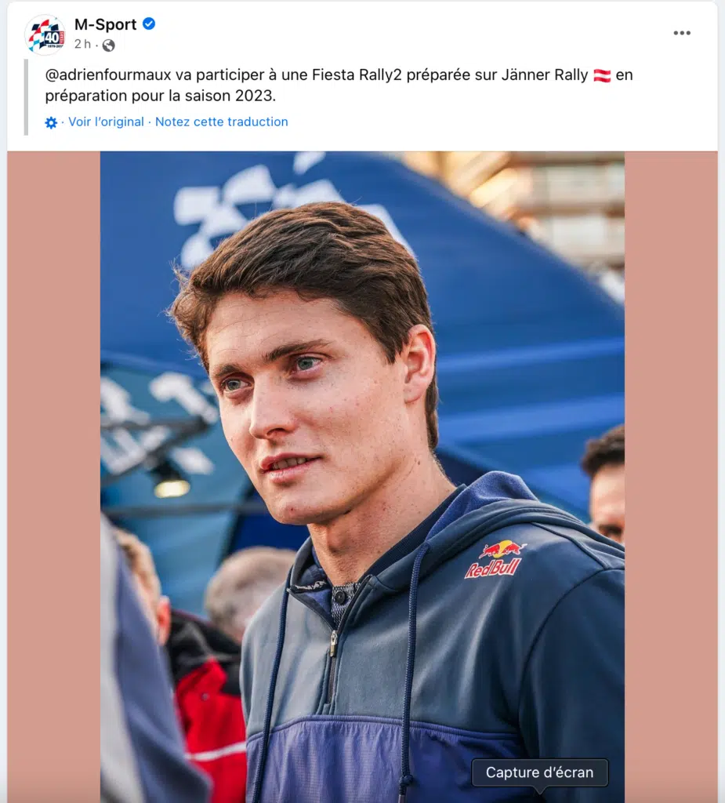Open the post via the 2 h timestamp

82,45
